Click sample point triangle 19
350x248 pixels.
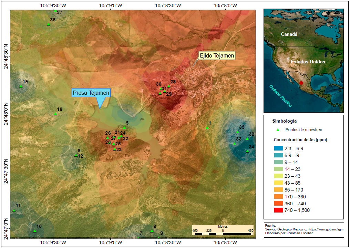pyautogui.click(x=21, y=86)
